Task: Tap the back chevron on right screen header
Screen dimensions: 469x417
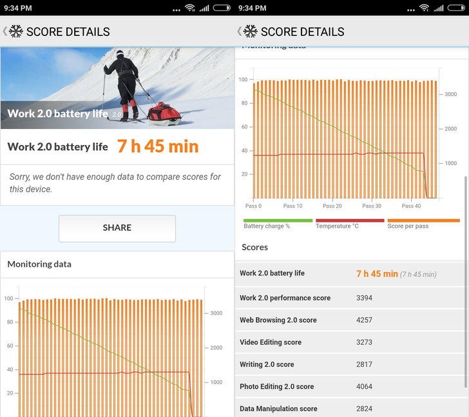Action: tap(239, 32)
